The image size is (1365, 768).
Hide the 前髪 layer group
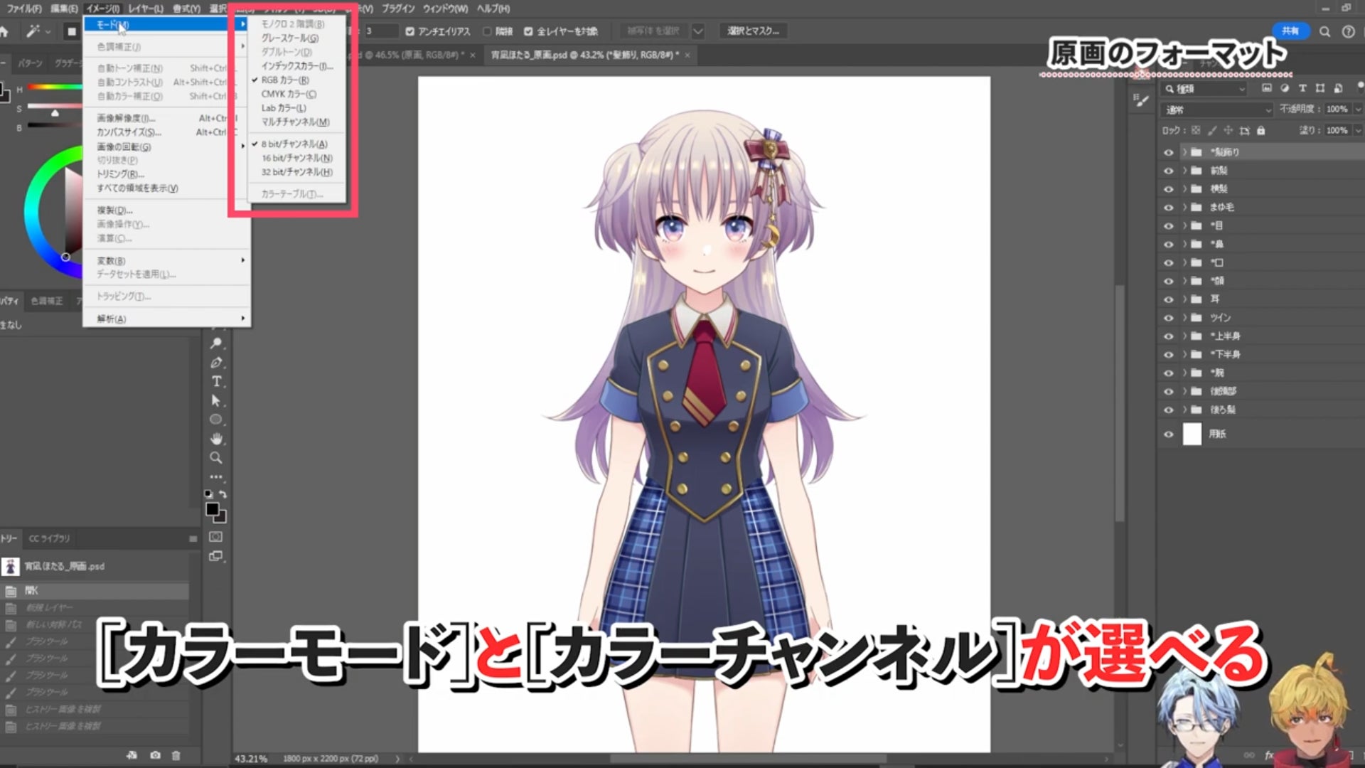1168,171
